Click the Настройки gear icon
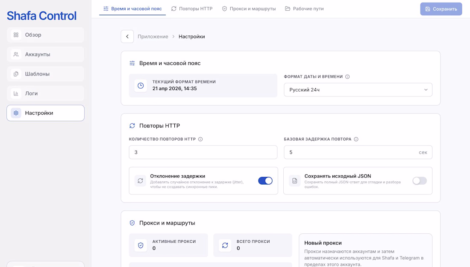 (16, 113)
